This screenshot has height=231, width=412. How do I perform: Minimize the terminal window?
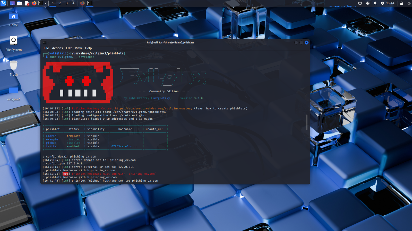296,42
